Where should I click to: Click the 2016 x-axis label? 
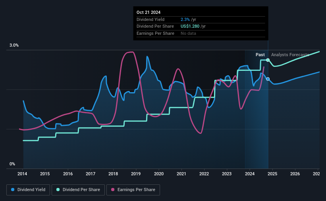(x=68, y=174)
